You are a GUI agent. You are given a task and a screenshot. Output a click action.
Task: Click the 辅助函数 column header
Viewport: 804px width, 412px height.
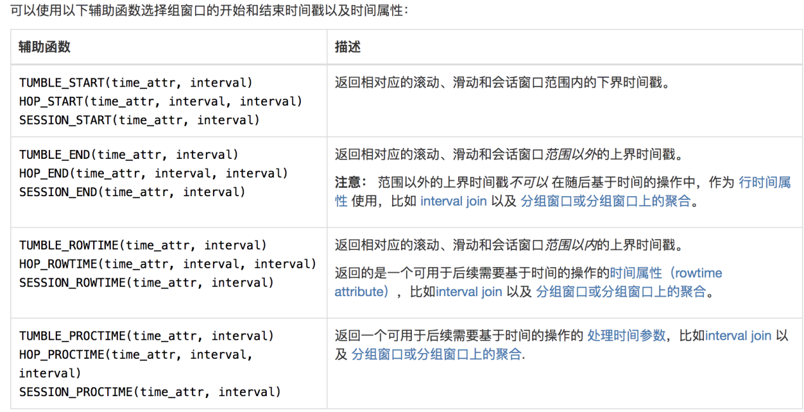point(44,47)
